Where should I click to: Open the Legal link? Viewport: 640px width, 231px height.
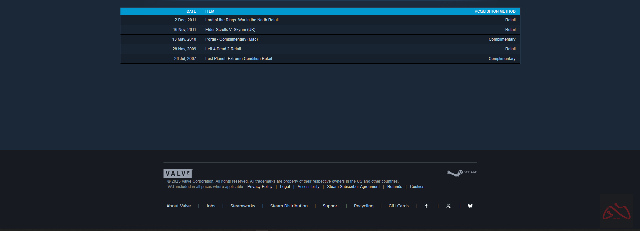tap(285, 187)
